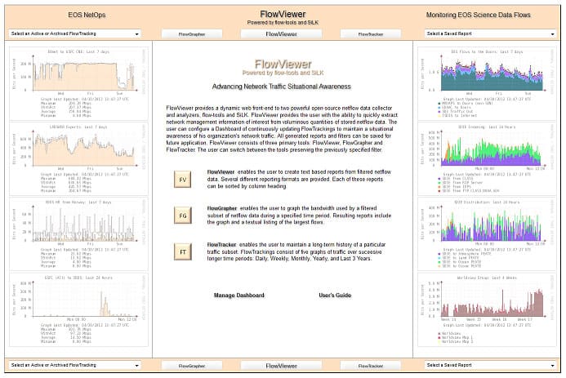Click bold 'FlowViewer' word in FV description

click(221, 172)
